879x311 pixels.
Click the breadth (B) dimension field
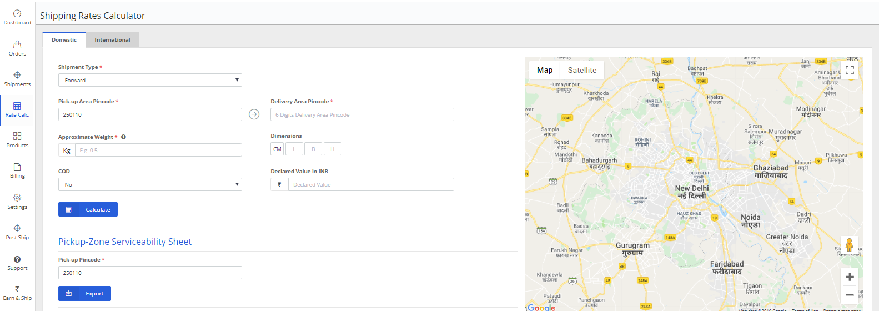coord(313,149)
